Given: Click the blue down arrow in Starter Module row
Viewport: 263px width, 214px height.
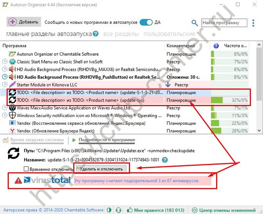Looking at the screenshot, I should 168,85.
